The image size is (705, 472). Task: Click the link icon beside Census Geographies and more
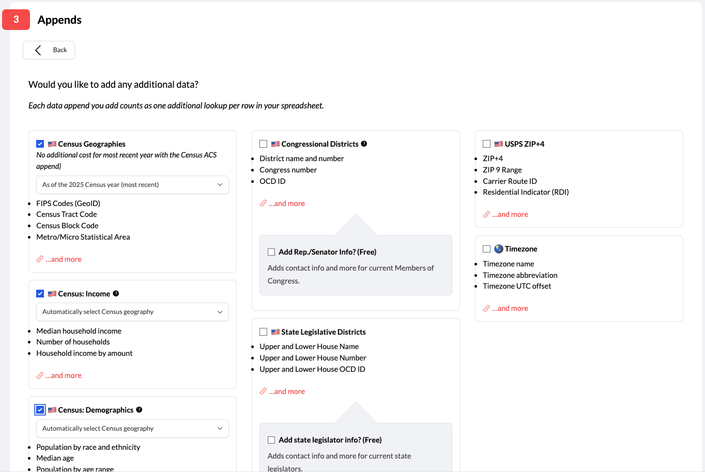coord(39,259)
